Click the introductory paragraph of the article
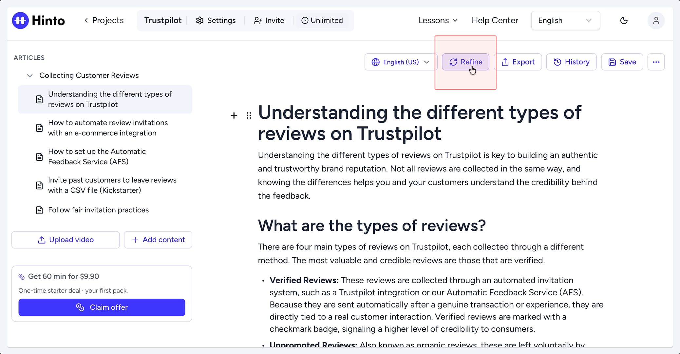Image resolution: width=680 pixels, height=354 pixels. [x=428, y=175]
